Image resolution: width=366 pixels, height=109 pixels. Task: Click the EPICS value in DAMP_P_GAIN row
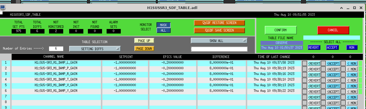(x=172, y=68)
